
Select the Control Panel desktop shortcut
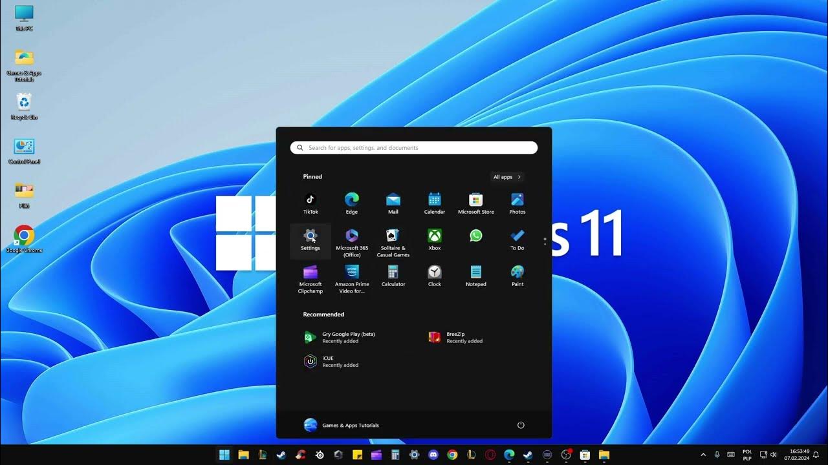coord(24,151)
